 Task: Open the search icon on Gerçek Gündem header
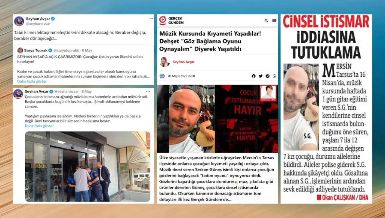pyautogui.click(x=266, y=20)
